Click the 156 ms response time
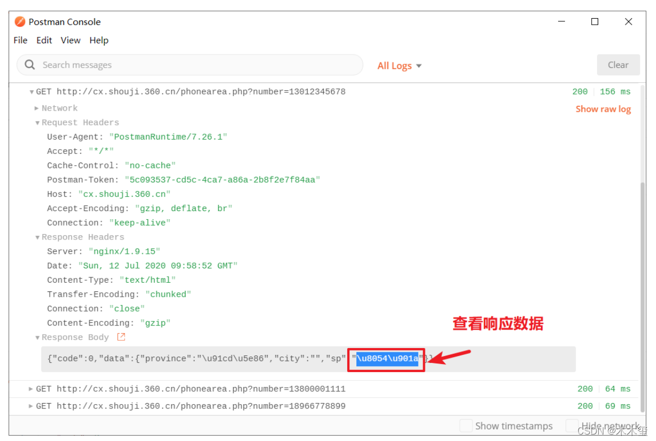Screen dimensions: 656x441 (615, 92)
